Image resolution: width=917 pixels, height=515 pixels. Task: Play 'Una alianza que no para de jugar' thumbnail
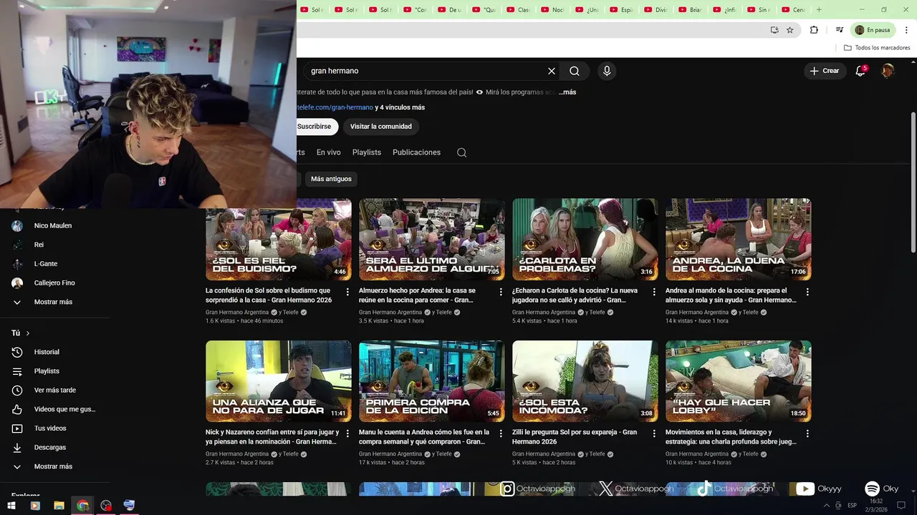278,381
